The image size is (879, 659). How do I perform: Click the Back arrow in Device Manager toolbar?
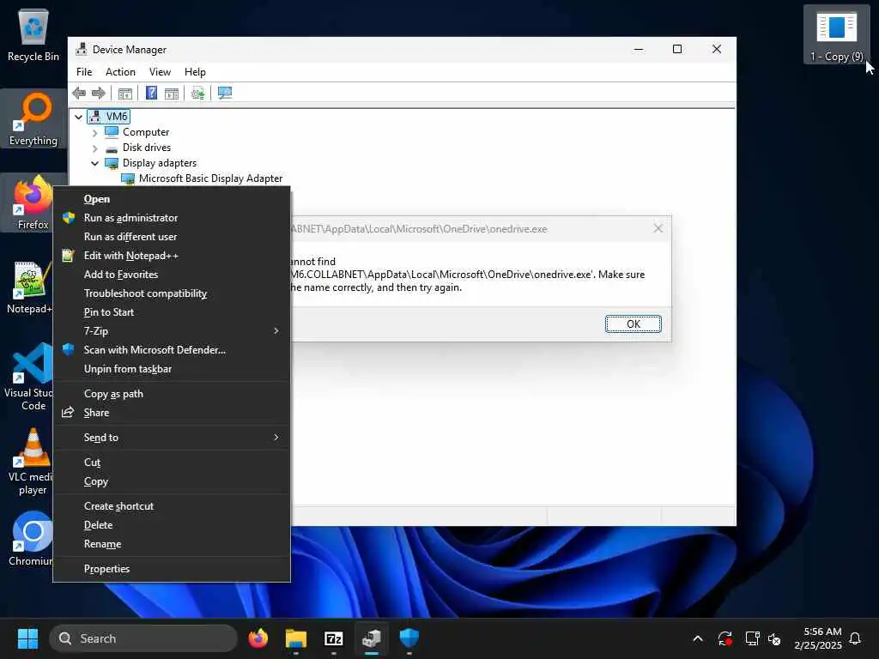tap(79, 93)
